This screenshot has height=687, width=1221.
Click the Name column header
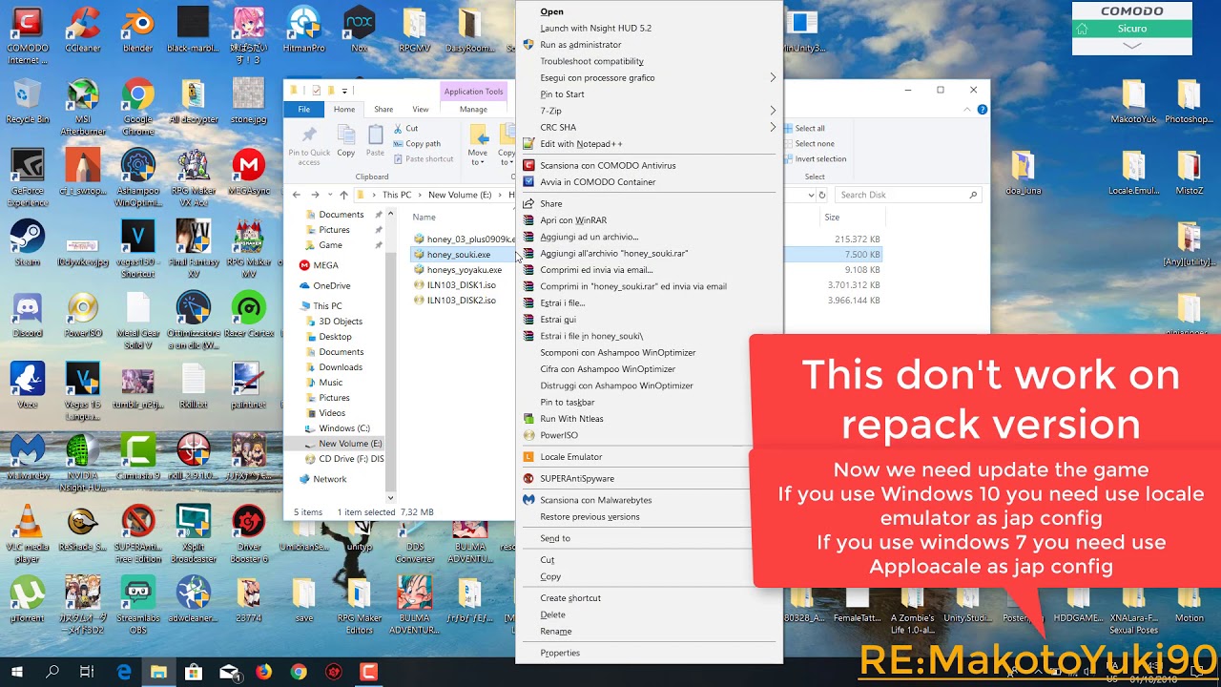[424, 218]
